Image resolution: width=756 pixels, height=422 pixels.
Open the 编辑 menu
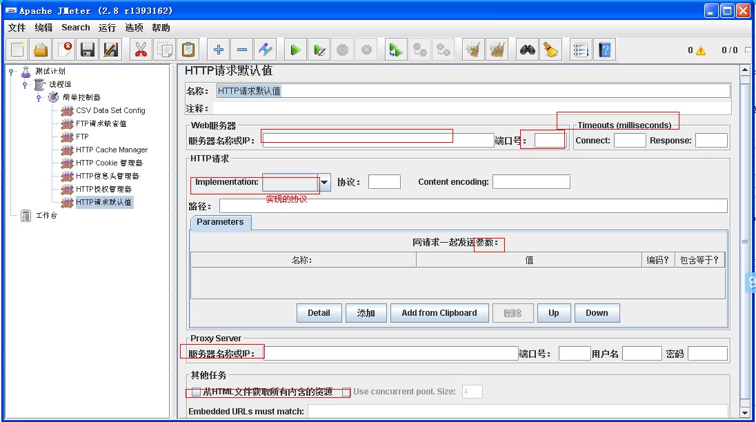click(43, 28)
